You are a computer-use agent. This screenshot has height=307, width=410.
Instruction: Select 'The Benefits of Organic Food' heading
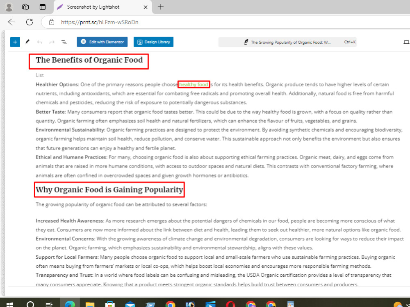click(89, 60)
